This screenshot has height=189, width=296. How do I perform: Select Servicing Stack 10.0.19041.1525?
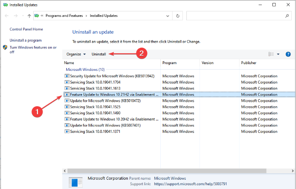pyautogui.click(x=179, y=107)
